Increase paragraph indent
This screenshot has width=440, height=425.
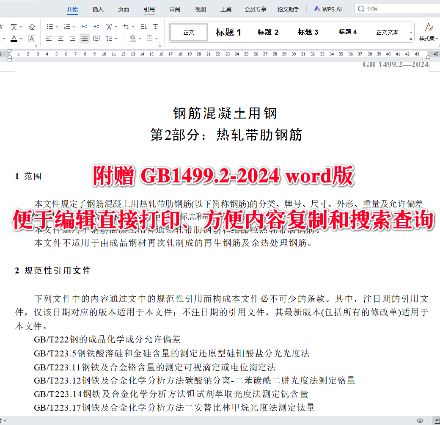tap(96, 27)
